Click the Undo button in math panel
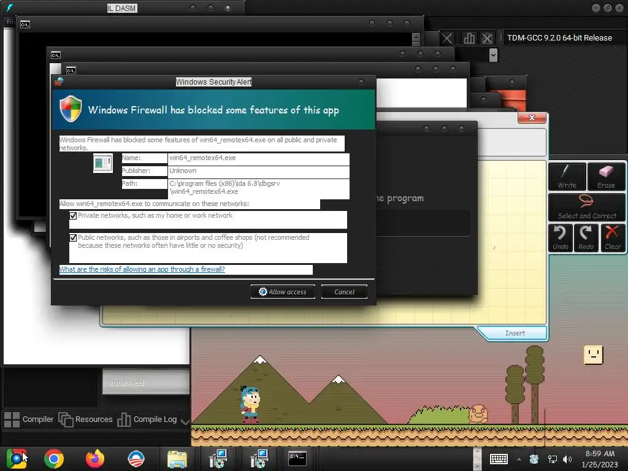Viewport: 628px width, 471px height. pyautogui.click(x=561, y=237)
